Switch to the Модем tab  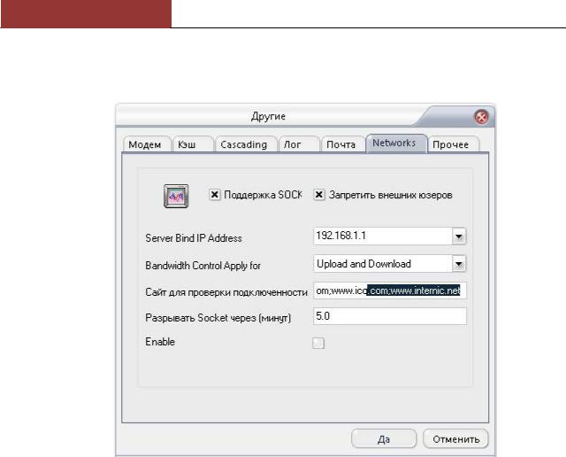[x=145, y=144]
